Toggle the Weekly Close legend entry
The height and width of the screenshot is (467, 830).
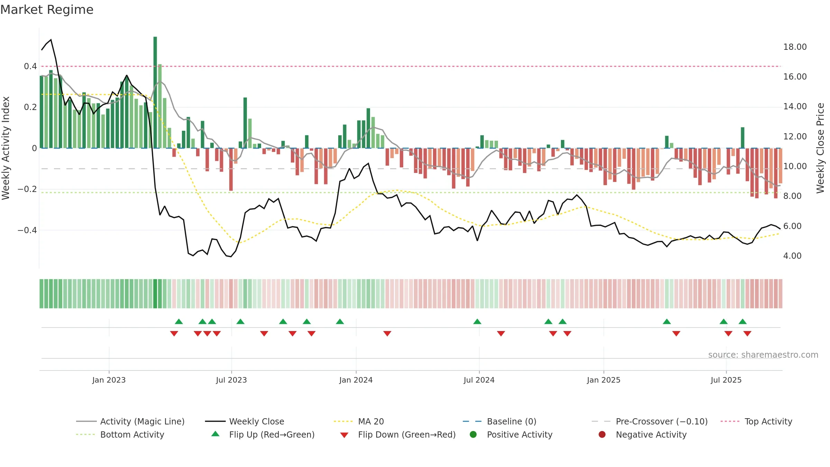(x=245, y=421)
